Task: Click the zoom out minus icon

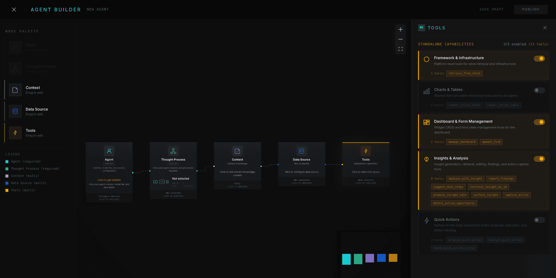Action: pos(400,39)
